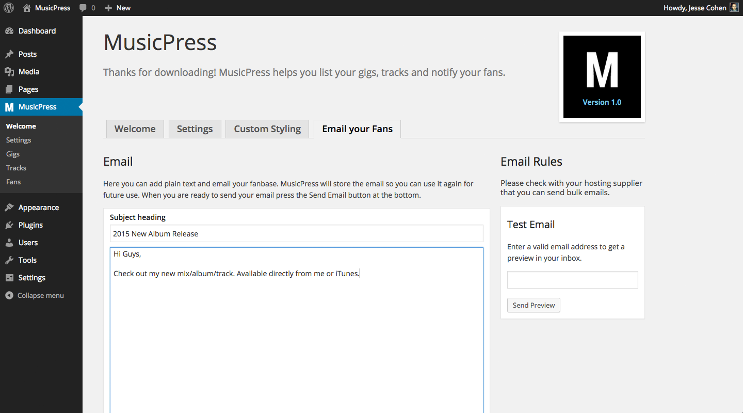Click the Plugins plug icon

pos(9,225)
